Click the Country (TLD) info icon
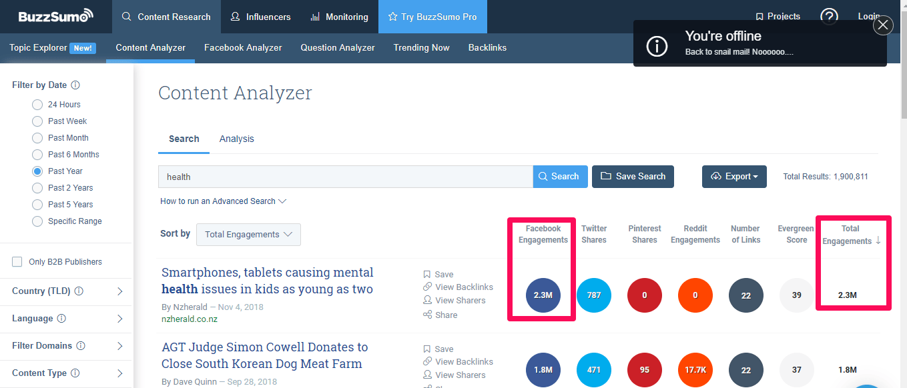This screenshot has width=907, height=388. (79, 291)
